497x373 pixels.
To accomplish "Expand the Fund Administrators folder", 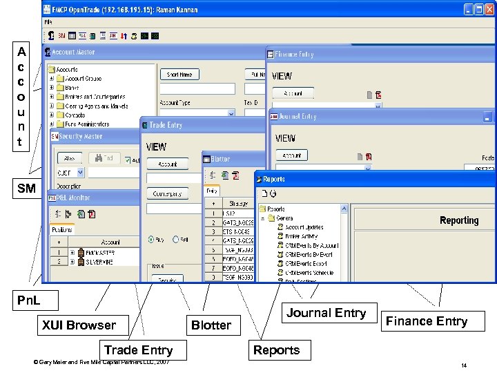I will pos(52,124).
